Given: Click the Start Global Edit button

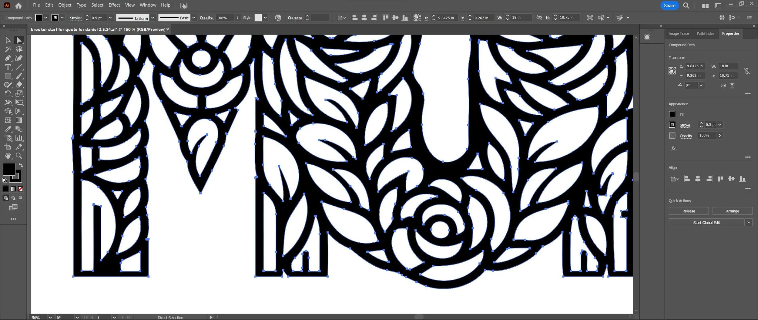Looking at the screenshot, I should pos(706,223).
